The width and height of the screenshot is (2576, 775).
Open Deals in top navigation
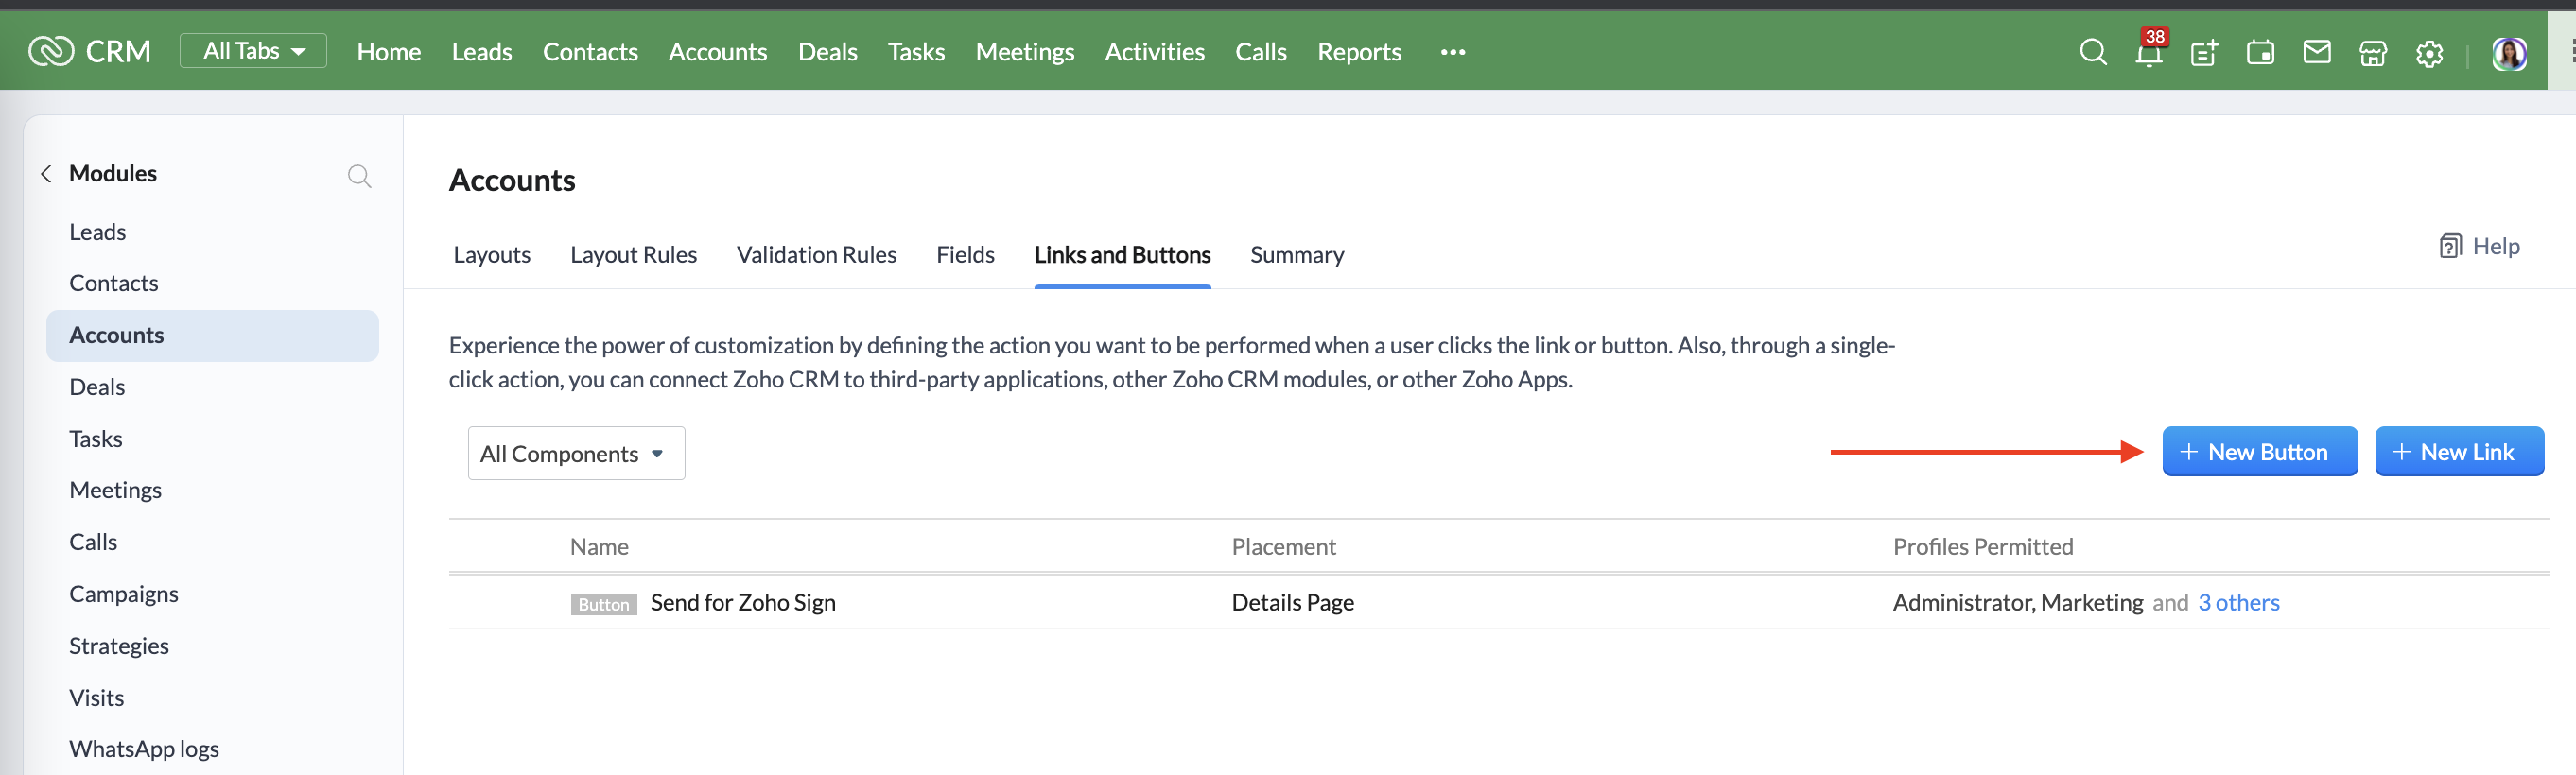827,52
